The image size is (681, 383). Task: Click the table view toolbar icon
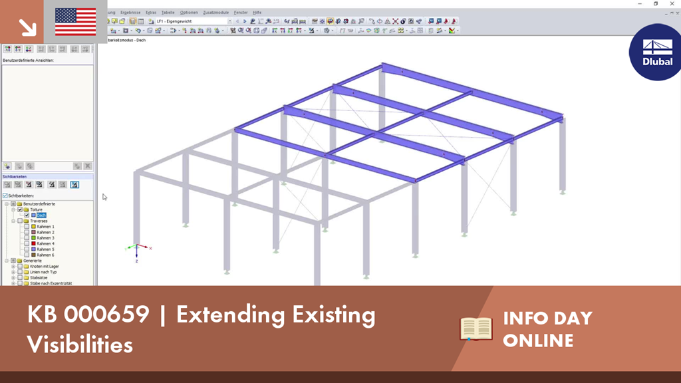(141, 21)
